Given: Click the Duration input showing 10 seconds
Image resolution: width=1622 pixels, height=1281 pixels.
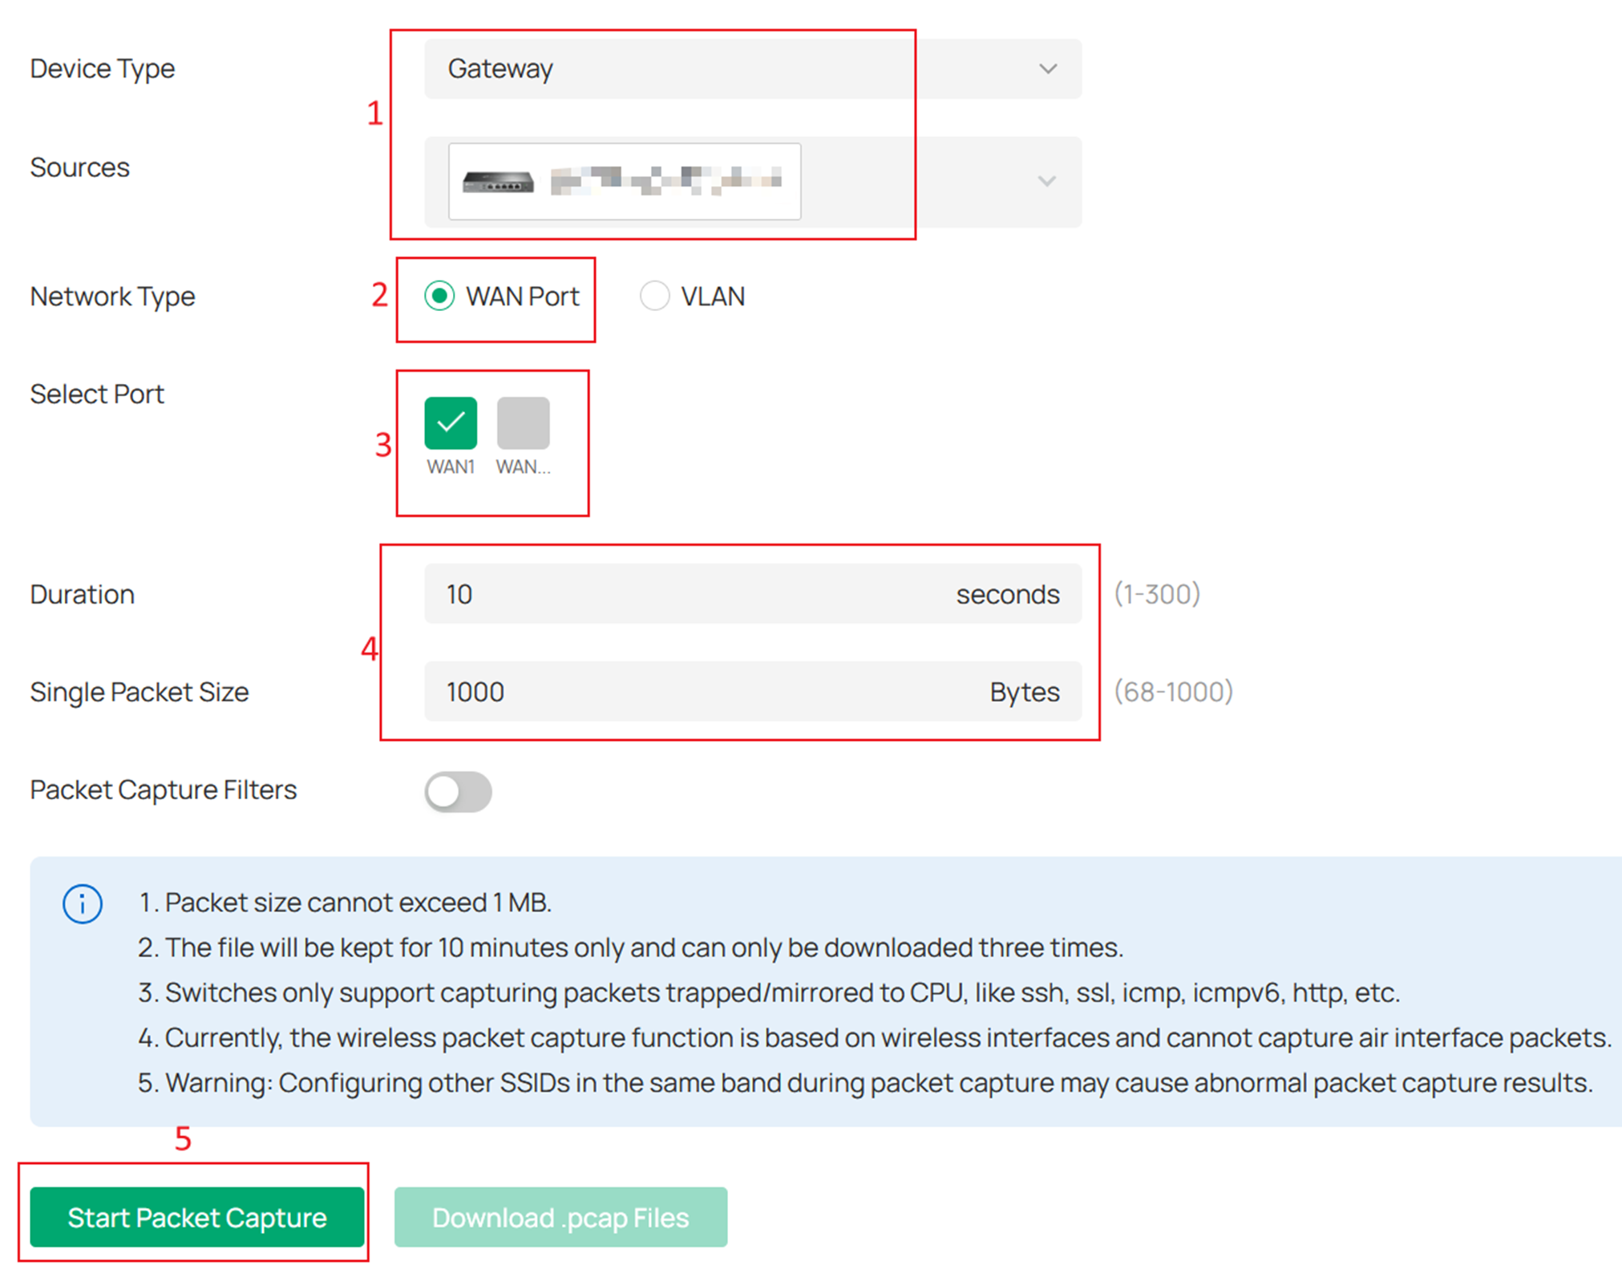Looking at the screenshot, I should 754,594.
